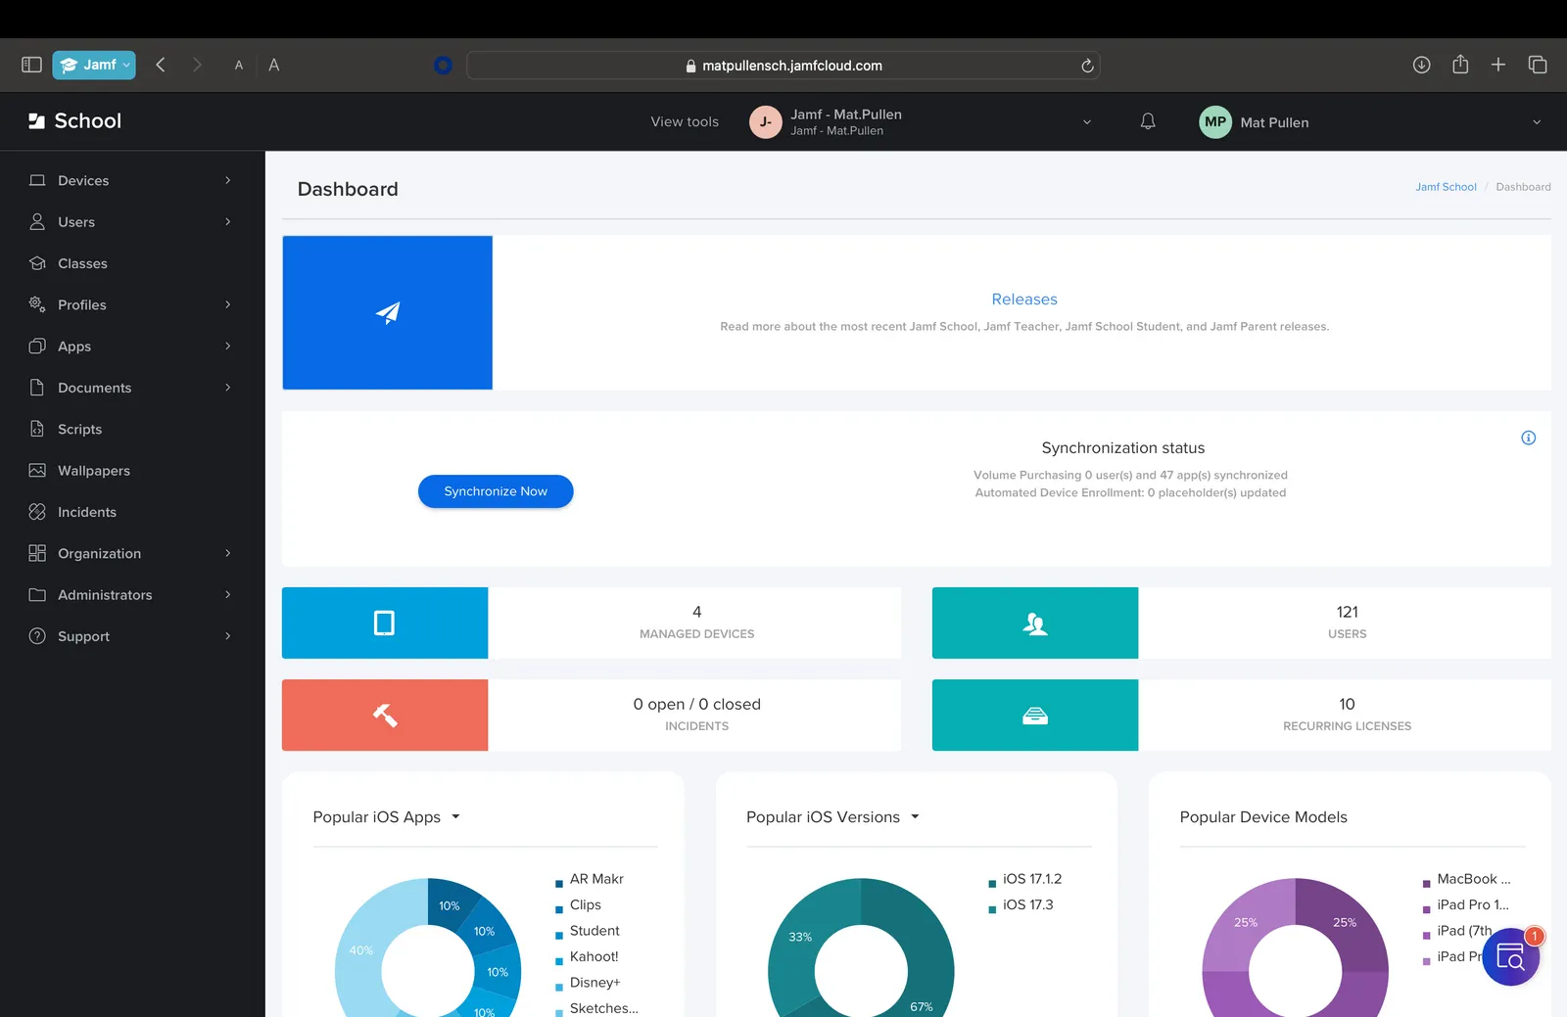Viewport: 1567px width, 1017px height.
Task: Click the synchronization info icon
Action: click(1529, 438)
